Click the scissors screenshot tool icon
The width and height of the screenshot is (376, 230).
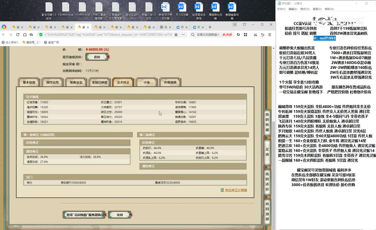pyautogui.click(x=255, y=34)
